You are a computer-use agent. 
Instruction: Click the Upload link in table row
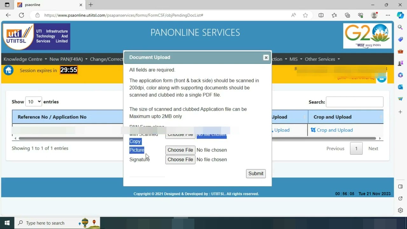(x=280, y=130)
